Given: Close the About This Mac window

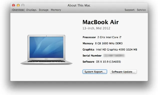Looking at the screenshot, I should point(13,5).
